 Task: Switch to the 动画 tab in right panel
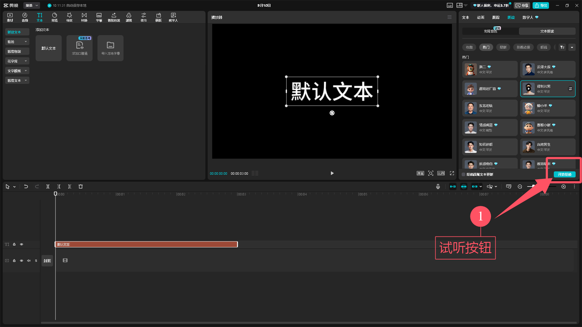pos(480,18)
